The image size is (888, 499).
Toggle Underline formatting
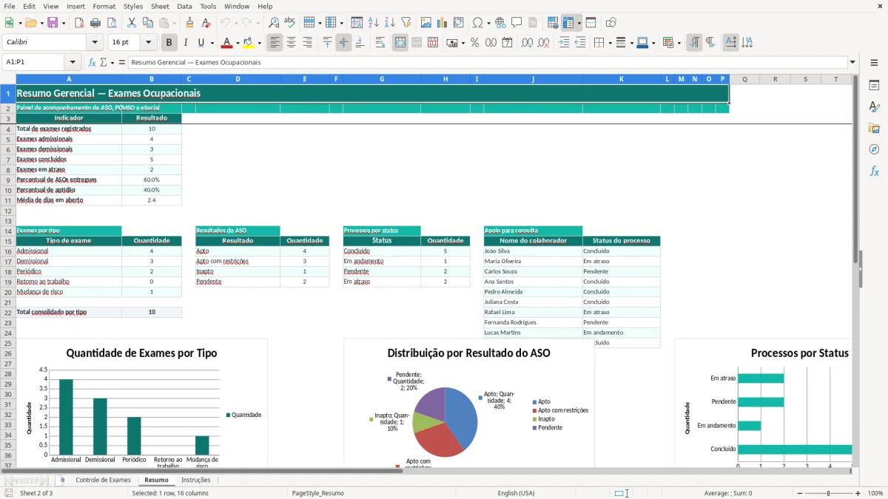[x=201, y=42]
